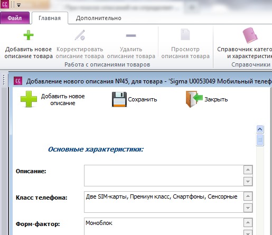Open the quick access toolbar dropdown arrow
The width and height of the screenshot is (272, 235).
pos(18,5)
